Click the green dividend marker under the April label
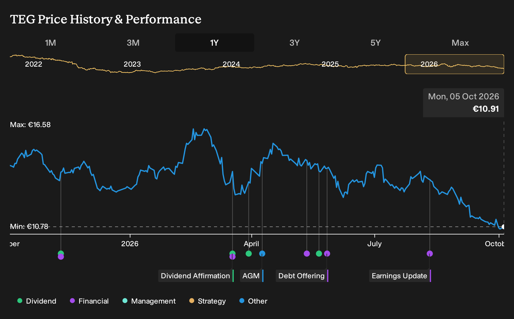 click(x=249, y=254)
